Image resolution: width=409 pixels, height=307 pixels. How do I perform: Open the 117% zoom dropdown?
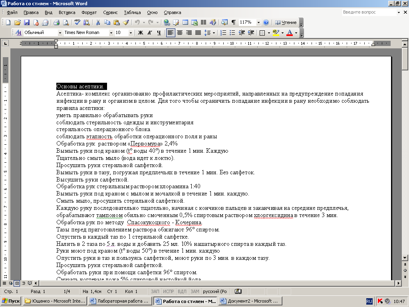tap(258, 22)
